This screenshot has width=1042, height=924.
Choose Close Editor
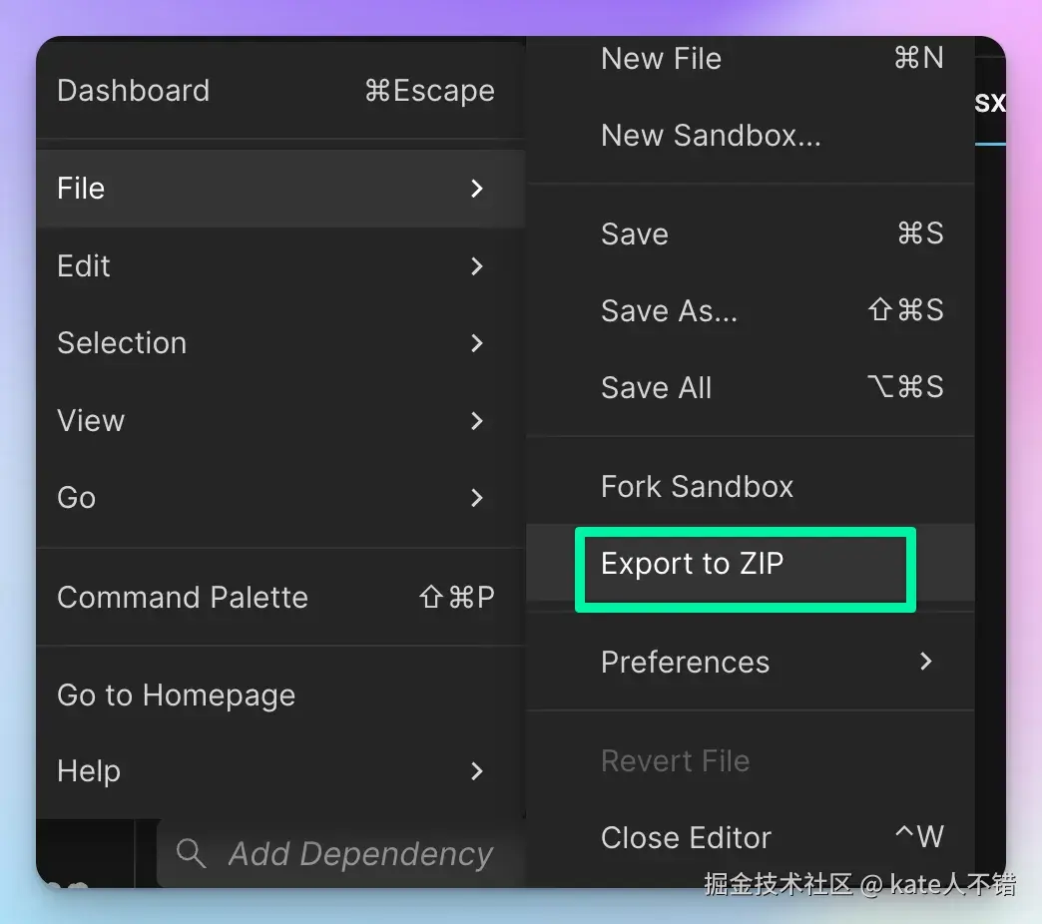tap(751, 838)
